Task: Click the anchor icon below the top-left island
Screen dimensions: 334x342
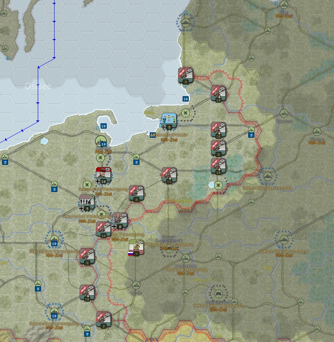Action: [x=7, y=58]
